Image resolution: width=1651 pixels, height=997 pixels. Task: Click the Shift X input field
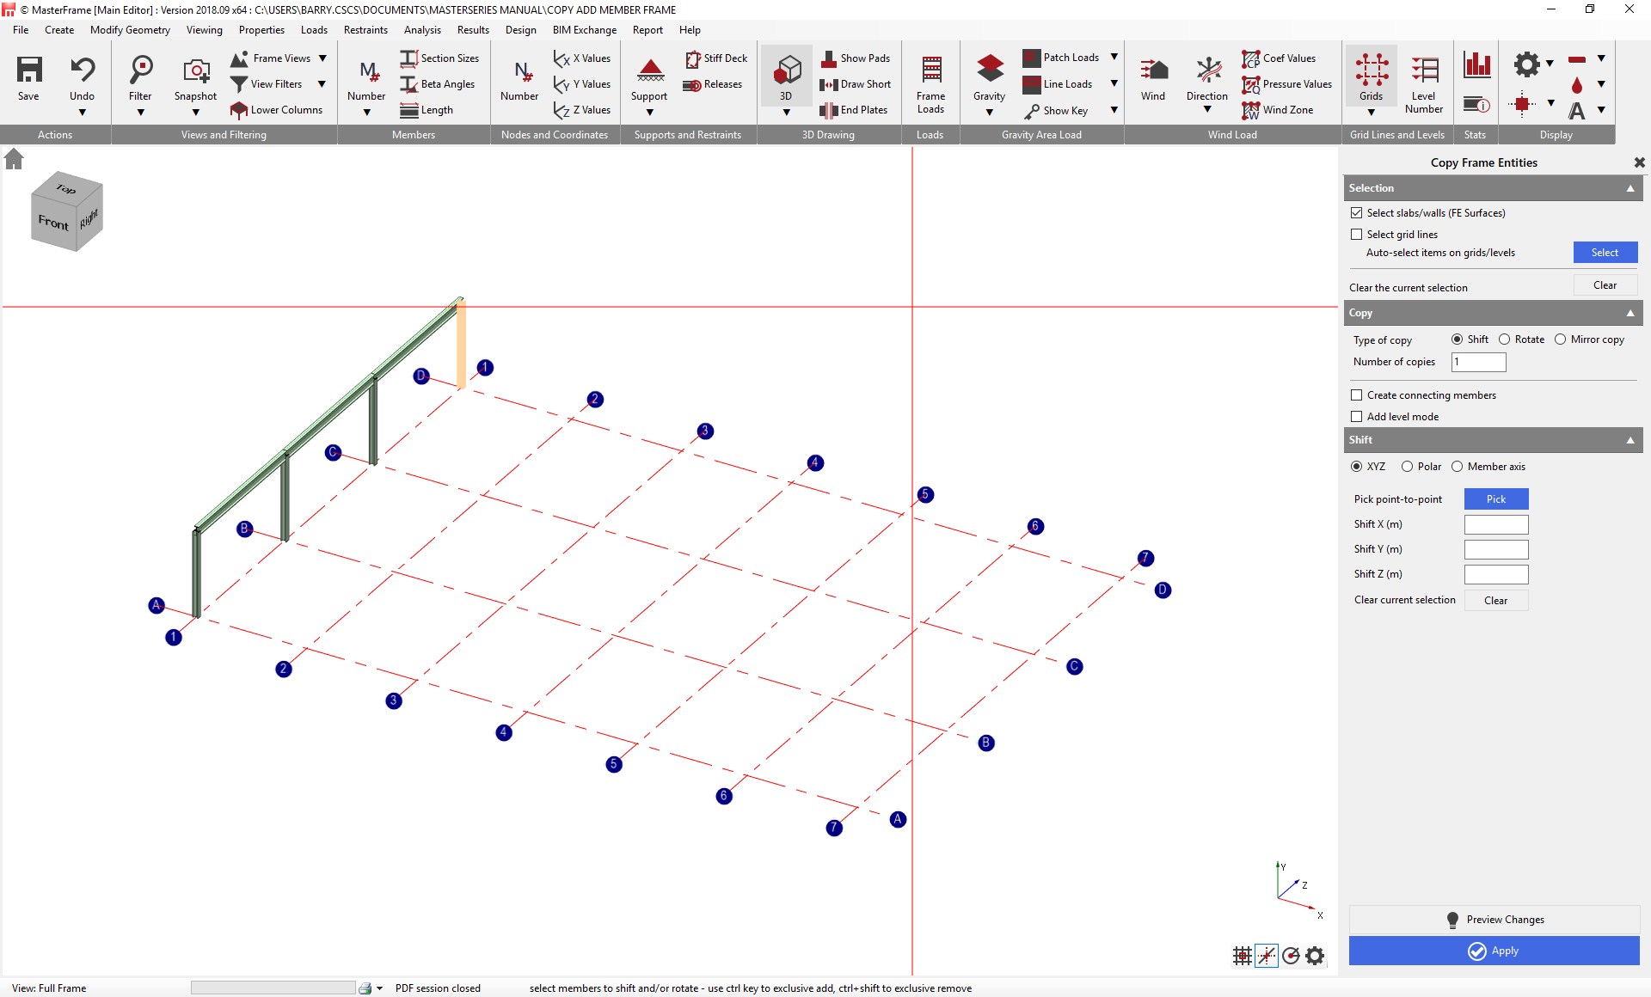(1495, 524)
